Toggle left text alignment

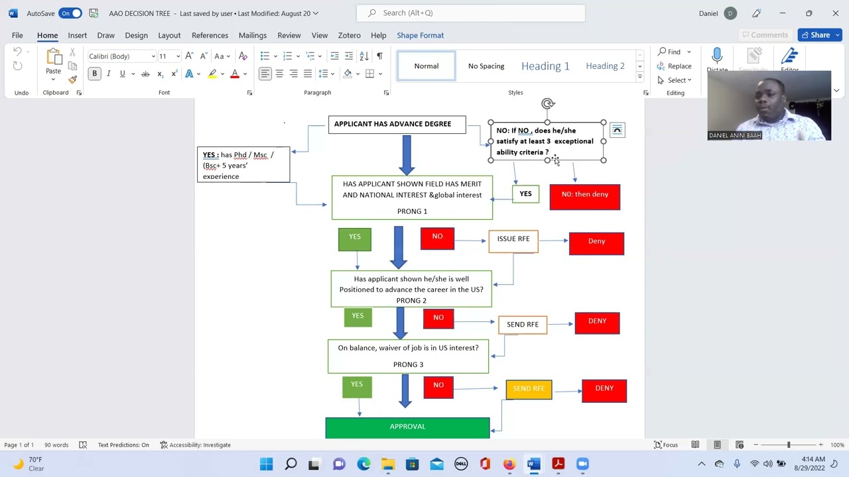pyautogui.click(x=265, y=74)
